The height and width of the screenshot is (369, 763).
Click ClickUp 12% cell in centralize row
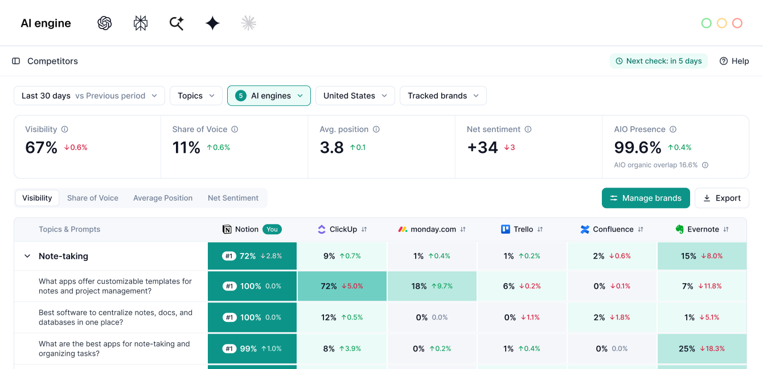[x=342, y=317]
